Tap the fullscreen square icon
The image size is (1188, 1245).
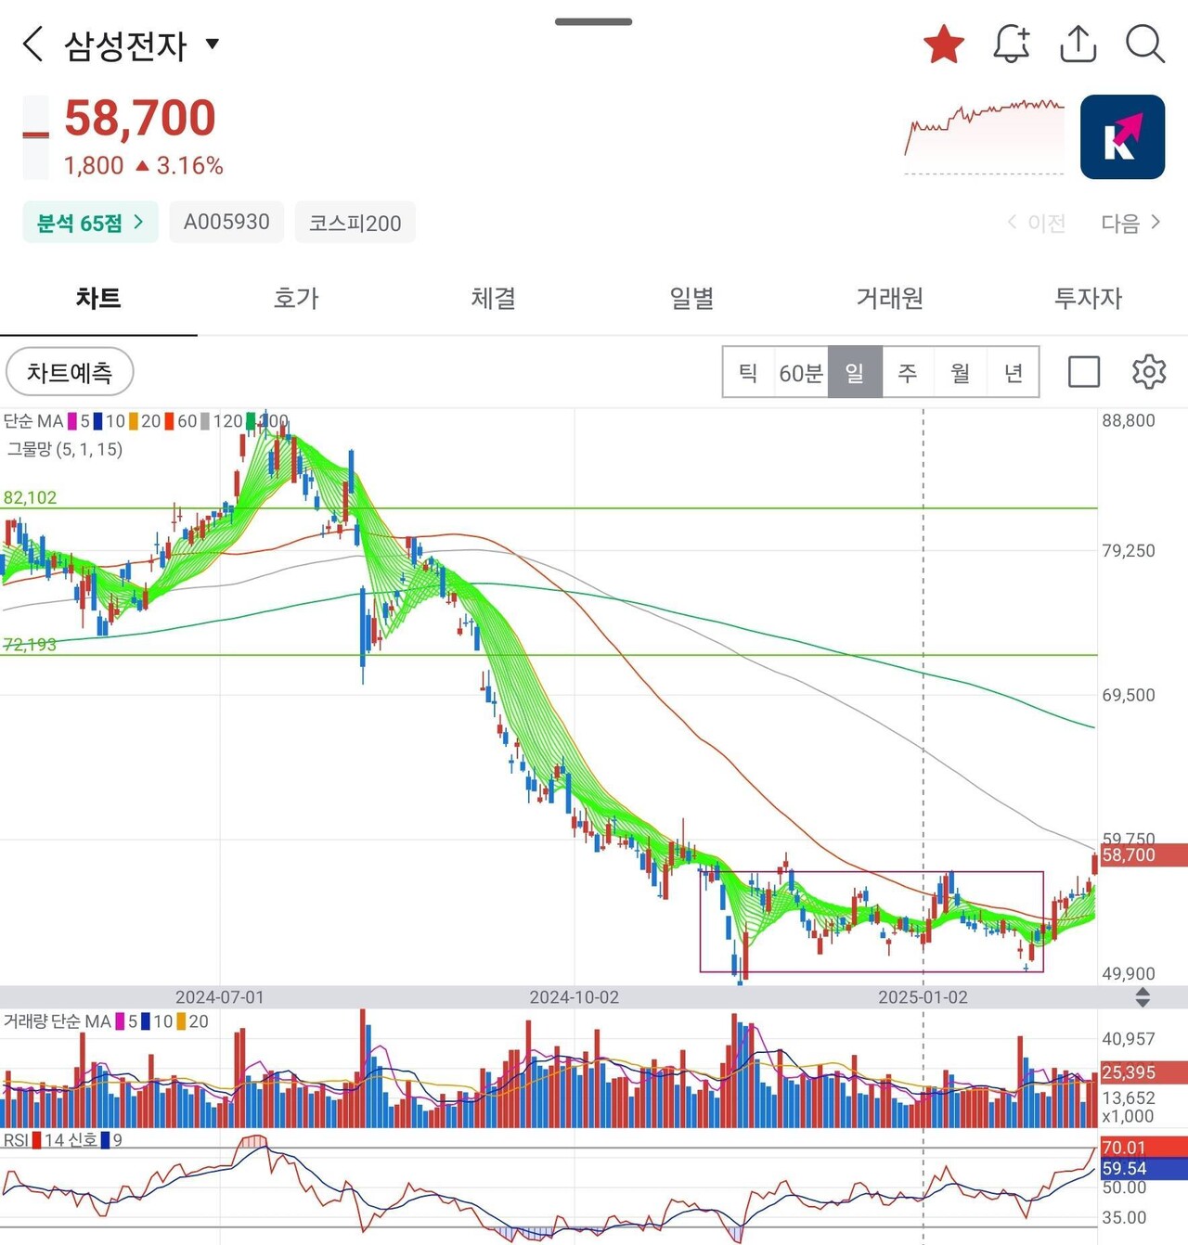coord(1083,372)
